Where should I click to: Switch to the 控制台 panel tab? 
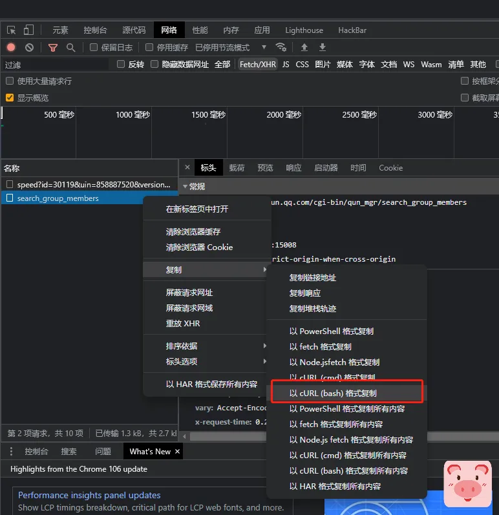(95, 30)
